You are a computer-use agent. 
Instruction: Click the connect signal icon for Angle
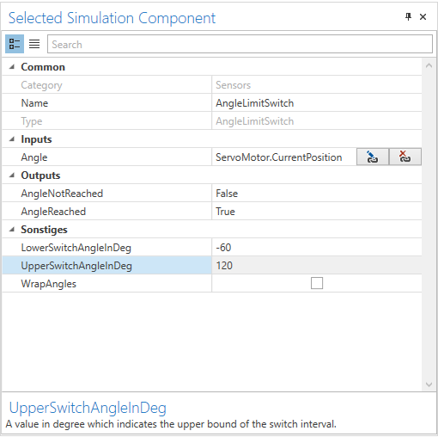[372, 157]
